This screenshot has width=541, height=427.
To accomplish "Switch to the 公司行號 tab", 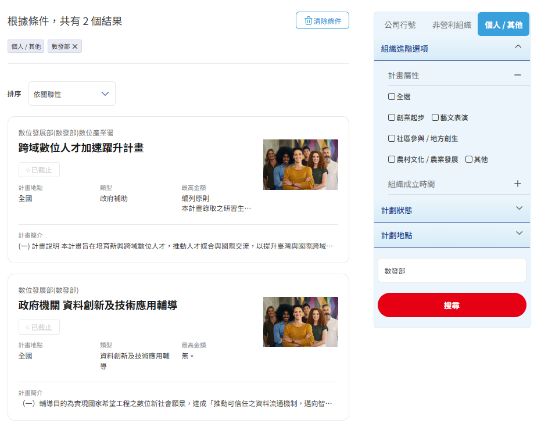I will point(400,25).
